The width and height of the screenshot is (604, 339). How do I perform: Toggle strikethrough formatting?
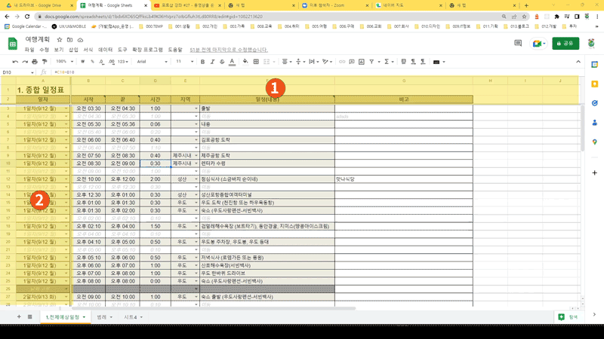222,62
